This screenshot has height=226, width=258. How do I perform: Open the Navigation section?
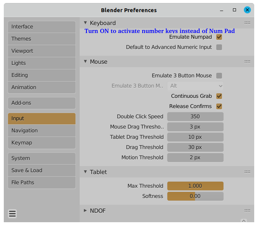point(42,130)
